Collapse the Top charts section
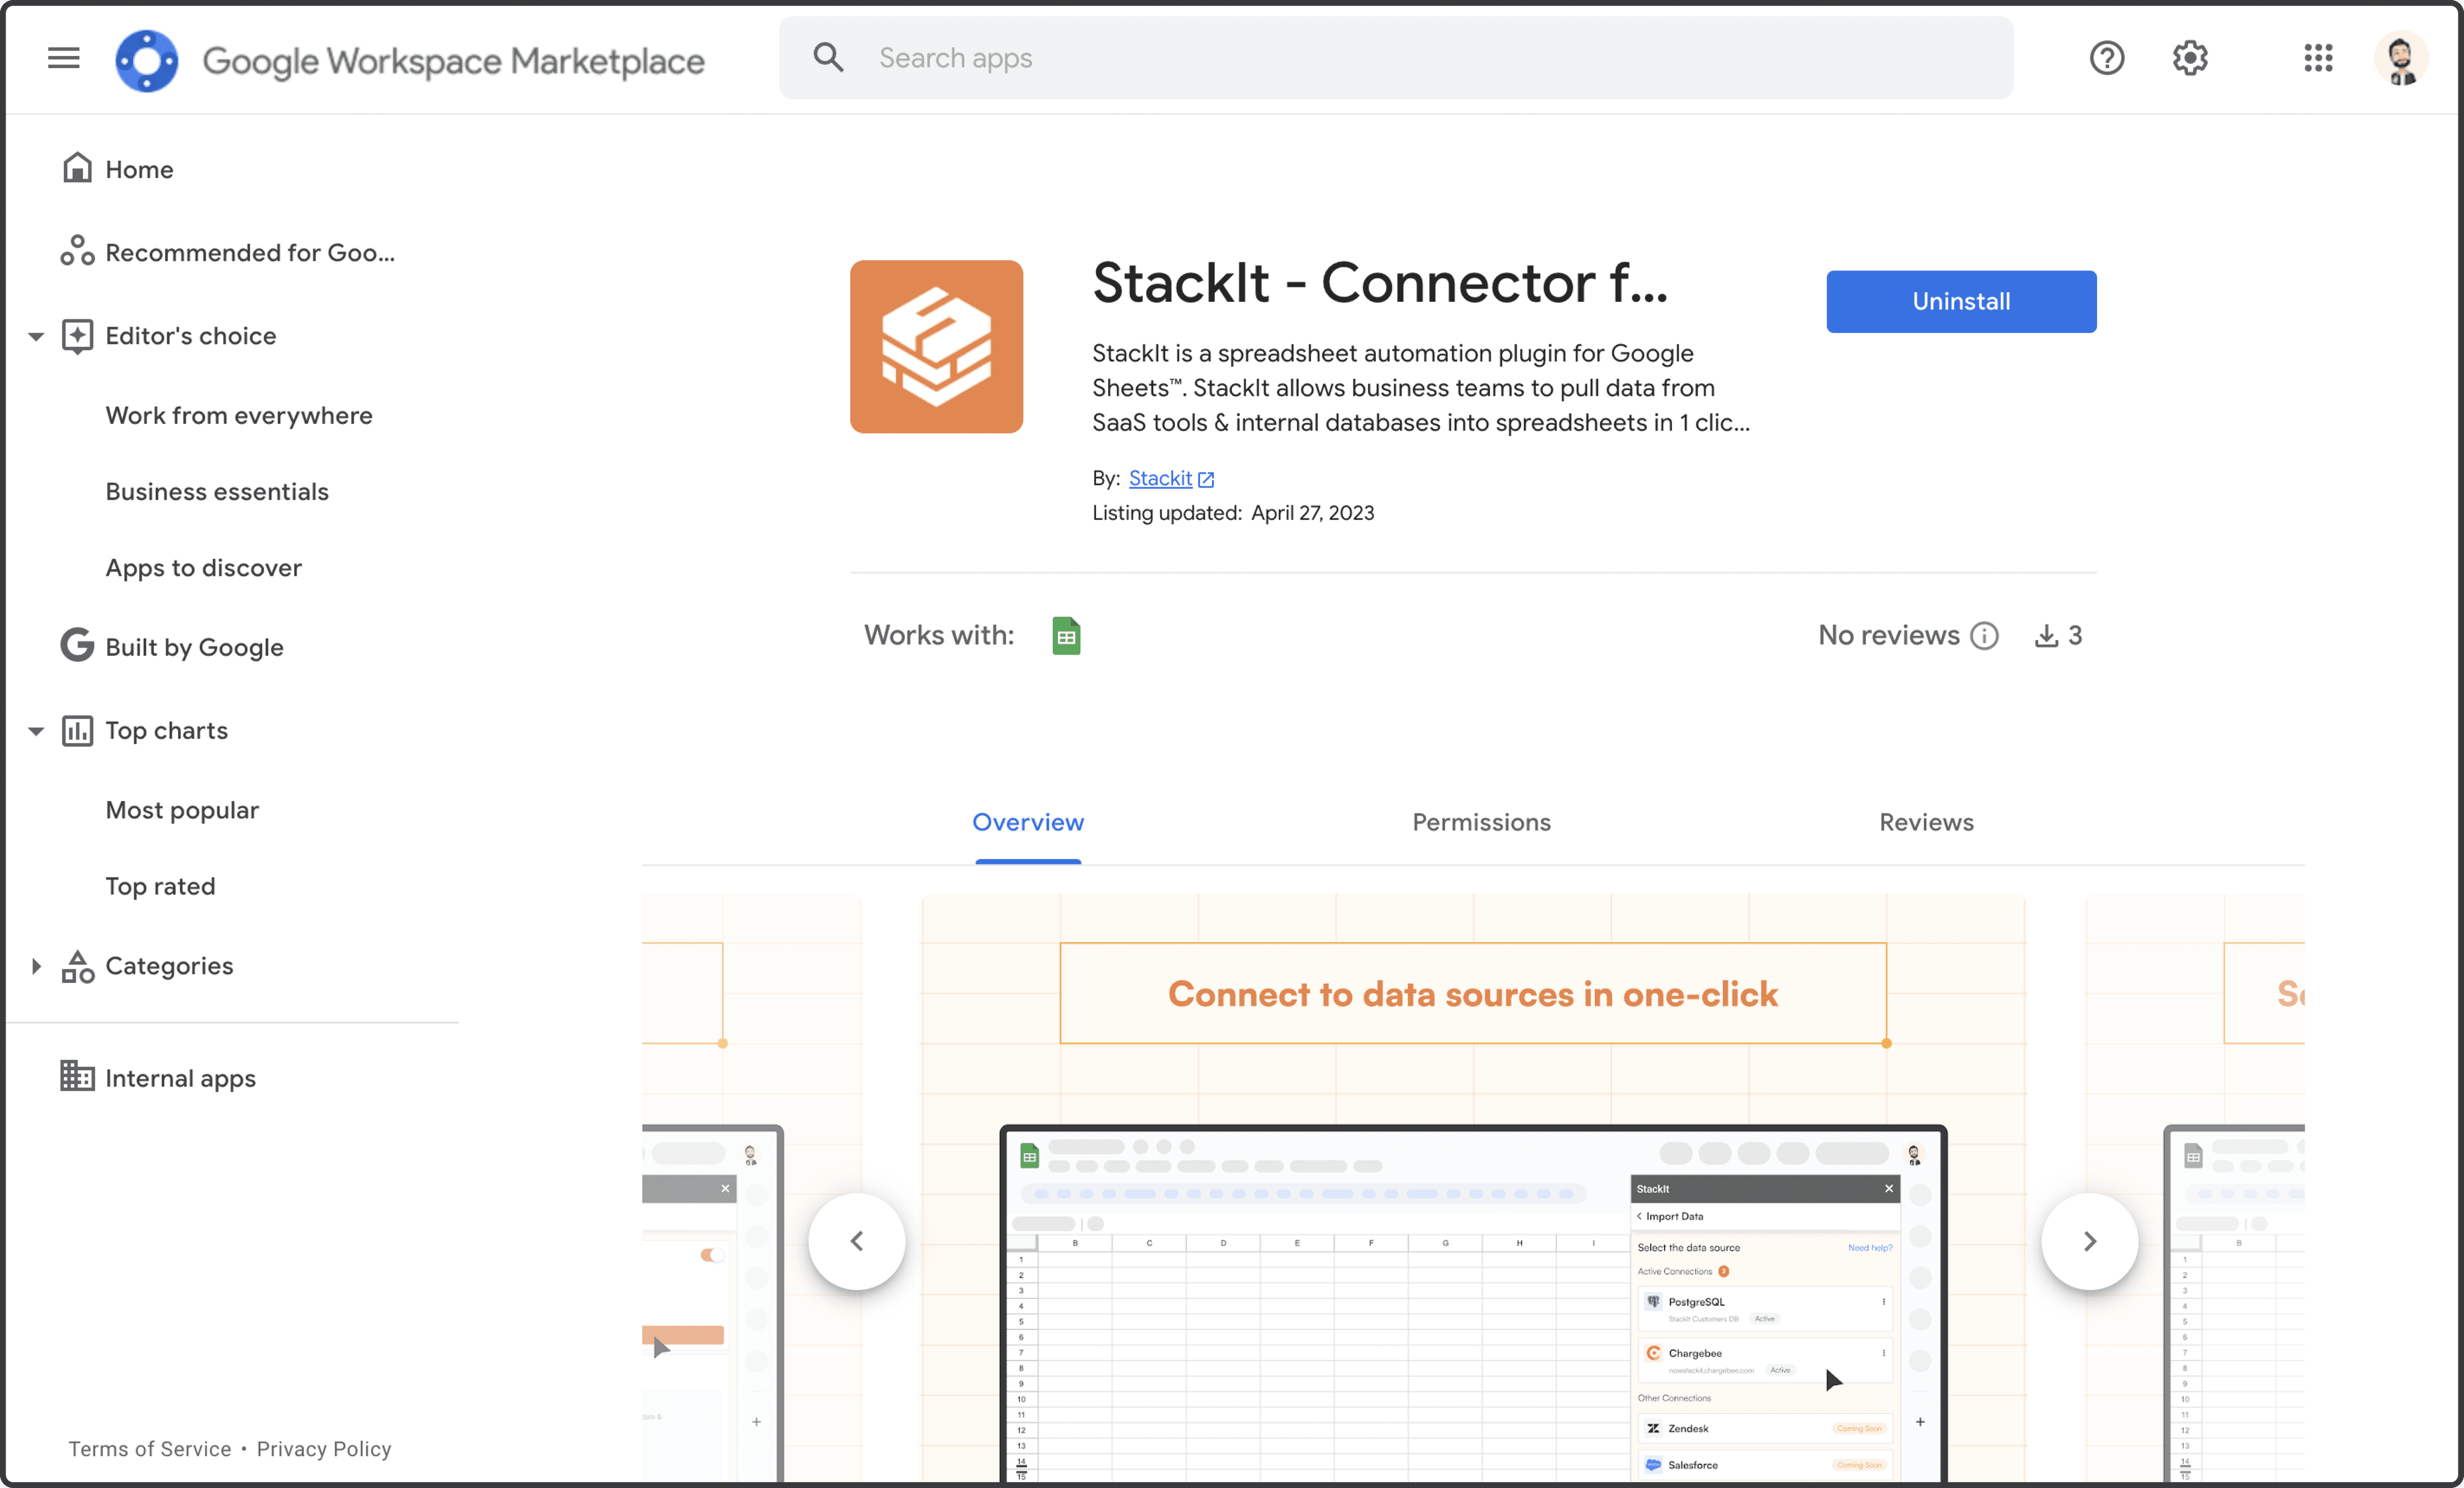The width and height of the screenshot is (2464, 1488). click(x=36, y=732)
